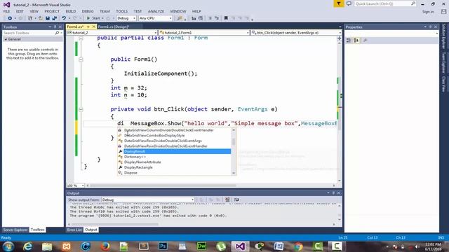Toggle auto-hide pin on Output panel

click(x=333, y=193)
